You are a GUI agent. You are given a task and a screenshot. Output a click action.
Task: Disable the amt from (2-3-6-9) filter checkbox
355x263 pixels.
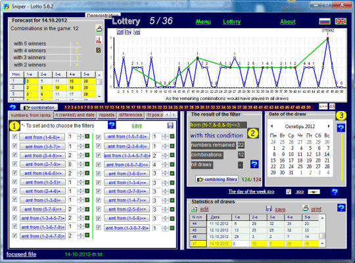(x=99, y=146)
